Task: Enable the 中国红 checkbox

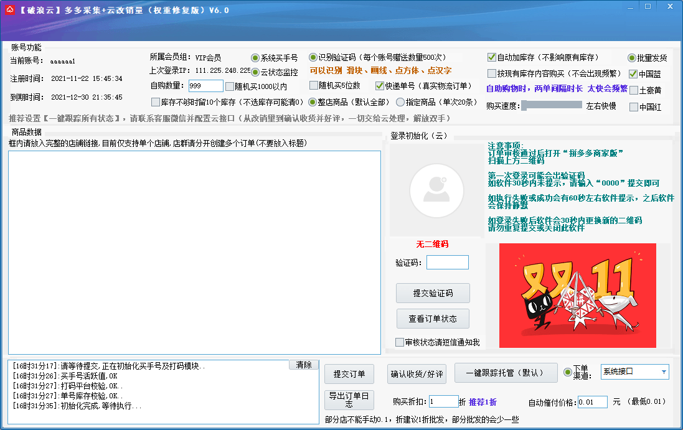Action: (x=633, y=106)
